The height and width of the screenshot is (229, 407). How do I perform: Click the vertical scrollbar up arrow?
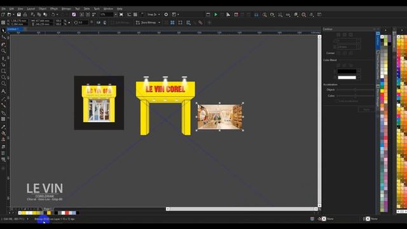319,37
